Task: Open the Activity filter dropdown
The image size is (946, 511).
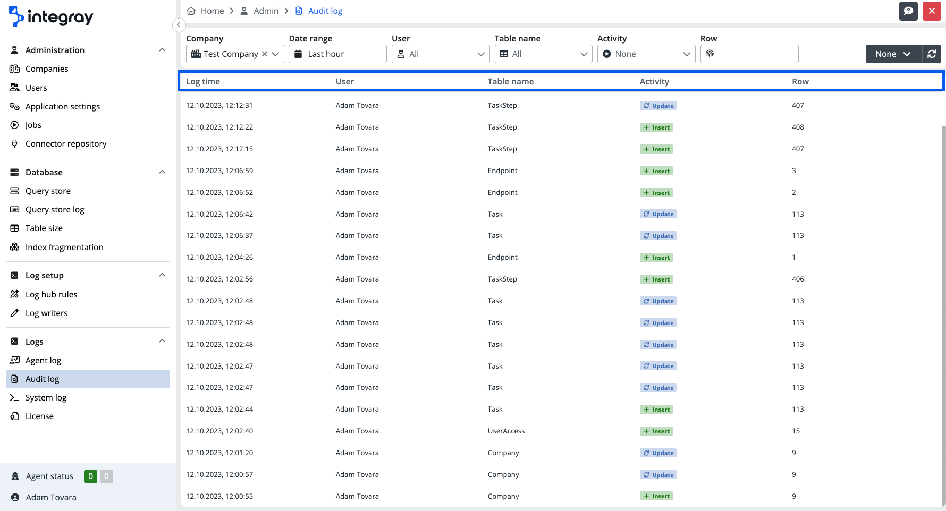Action: pyautogui.click(x=646, y=54)
